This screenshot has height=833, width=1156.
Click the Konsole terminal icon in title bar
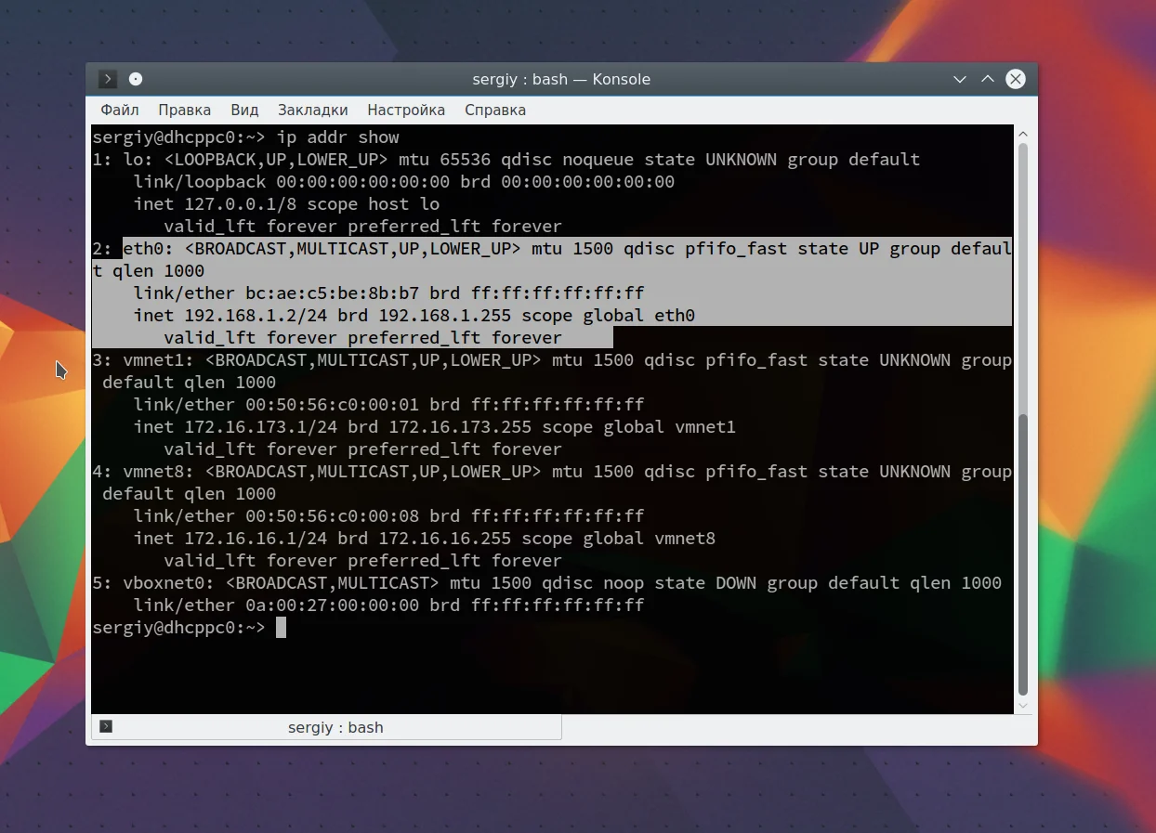coord(108,79)
